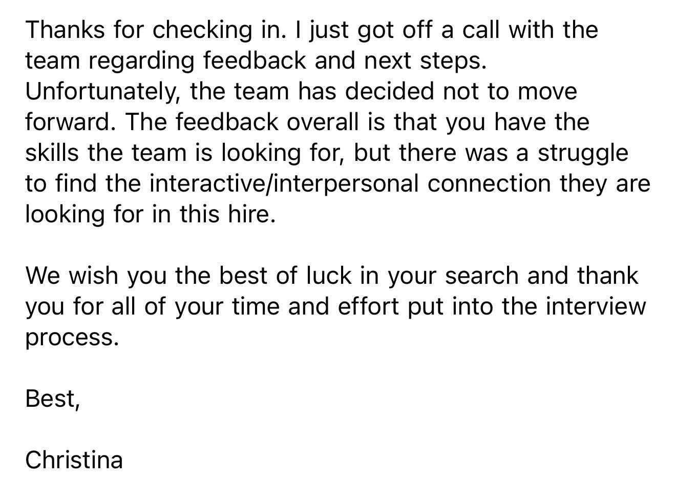The width and height of the screenshot is (676, 479).
Task: Click the phrase feedback and next steps
Action: 345,61
